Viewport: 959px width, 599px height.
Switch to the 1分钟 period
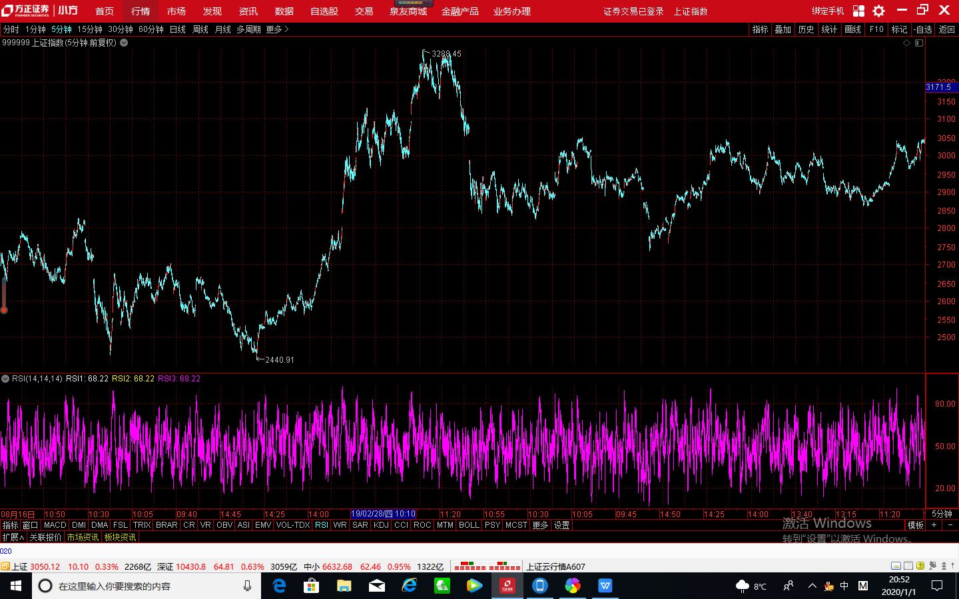[36, 29]
